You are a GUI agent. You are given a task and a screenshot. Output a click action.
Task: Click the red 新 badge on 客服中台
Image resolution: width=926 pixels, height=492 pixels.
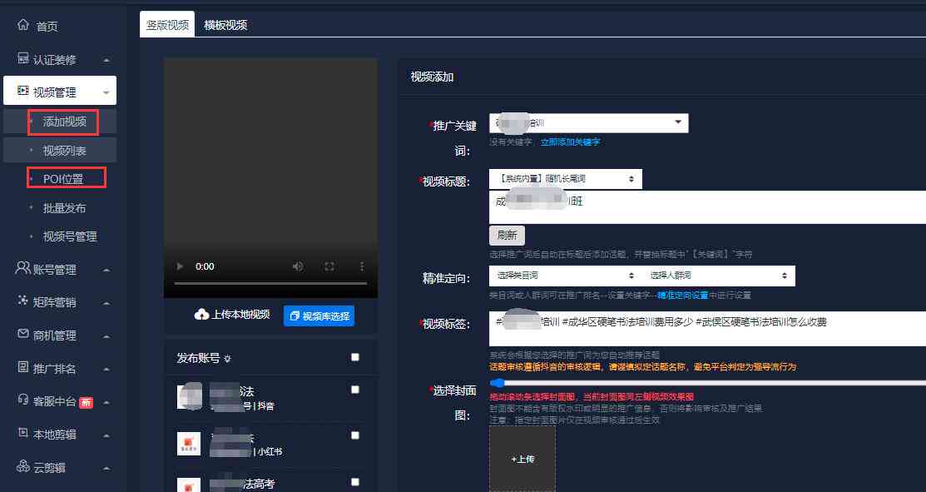[87, 402]
